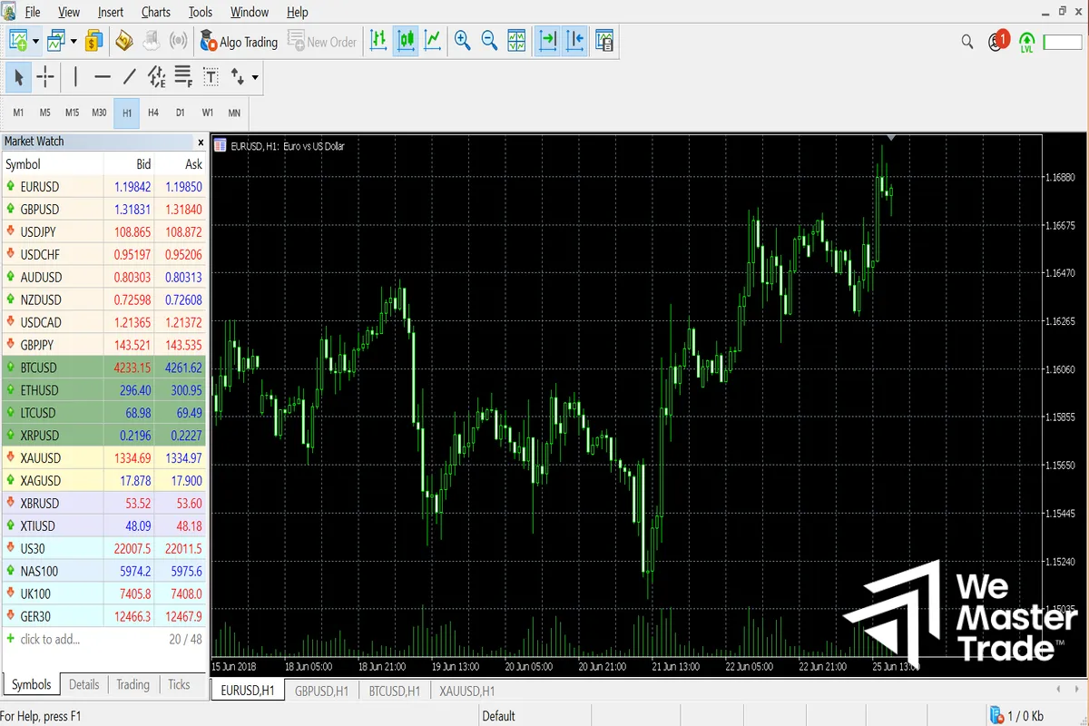Switch chart to line chart view

[433, 41]
